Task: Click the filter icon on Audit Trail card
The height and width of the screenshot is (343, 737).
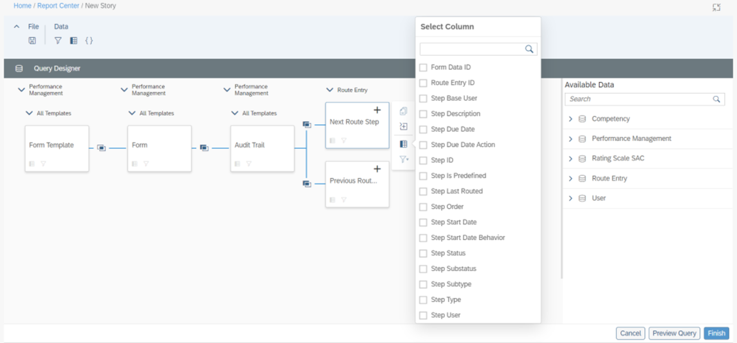Action: 249,164
